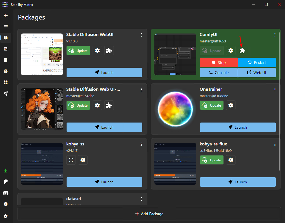Update OneTrainer
The height and width of the screenshot is (223, 285).
point(211,105)
